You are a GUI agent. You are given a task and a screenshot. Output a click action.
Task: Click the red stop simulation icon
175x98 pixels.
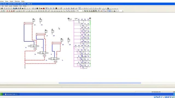(x=44, y=8)
